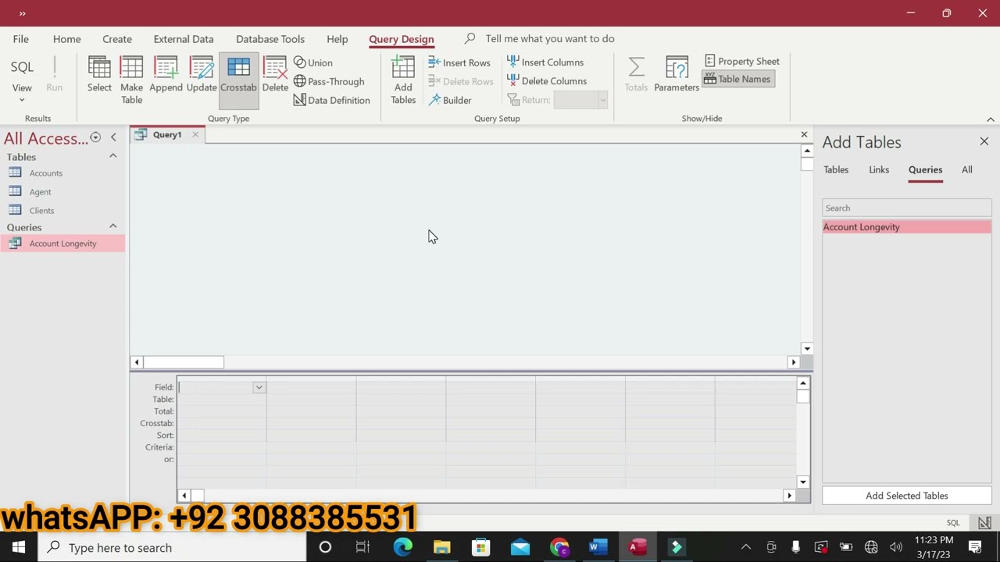Select Account Longevity query in navigation
This screenshot has width=1000, height=562.
point(62,244)
